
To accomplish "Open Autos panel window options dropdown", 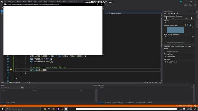I will pos(93,85).
